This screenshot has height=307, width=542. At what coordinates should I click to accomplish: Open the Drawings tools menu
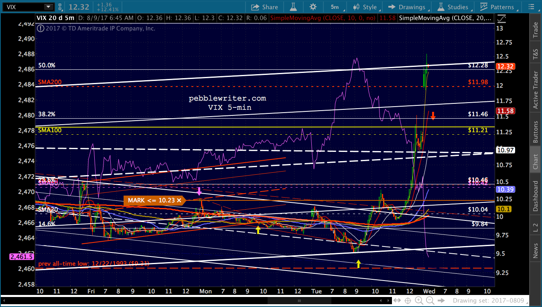point(407,7)
